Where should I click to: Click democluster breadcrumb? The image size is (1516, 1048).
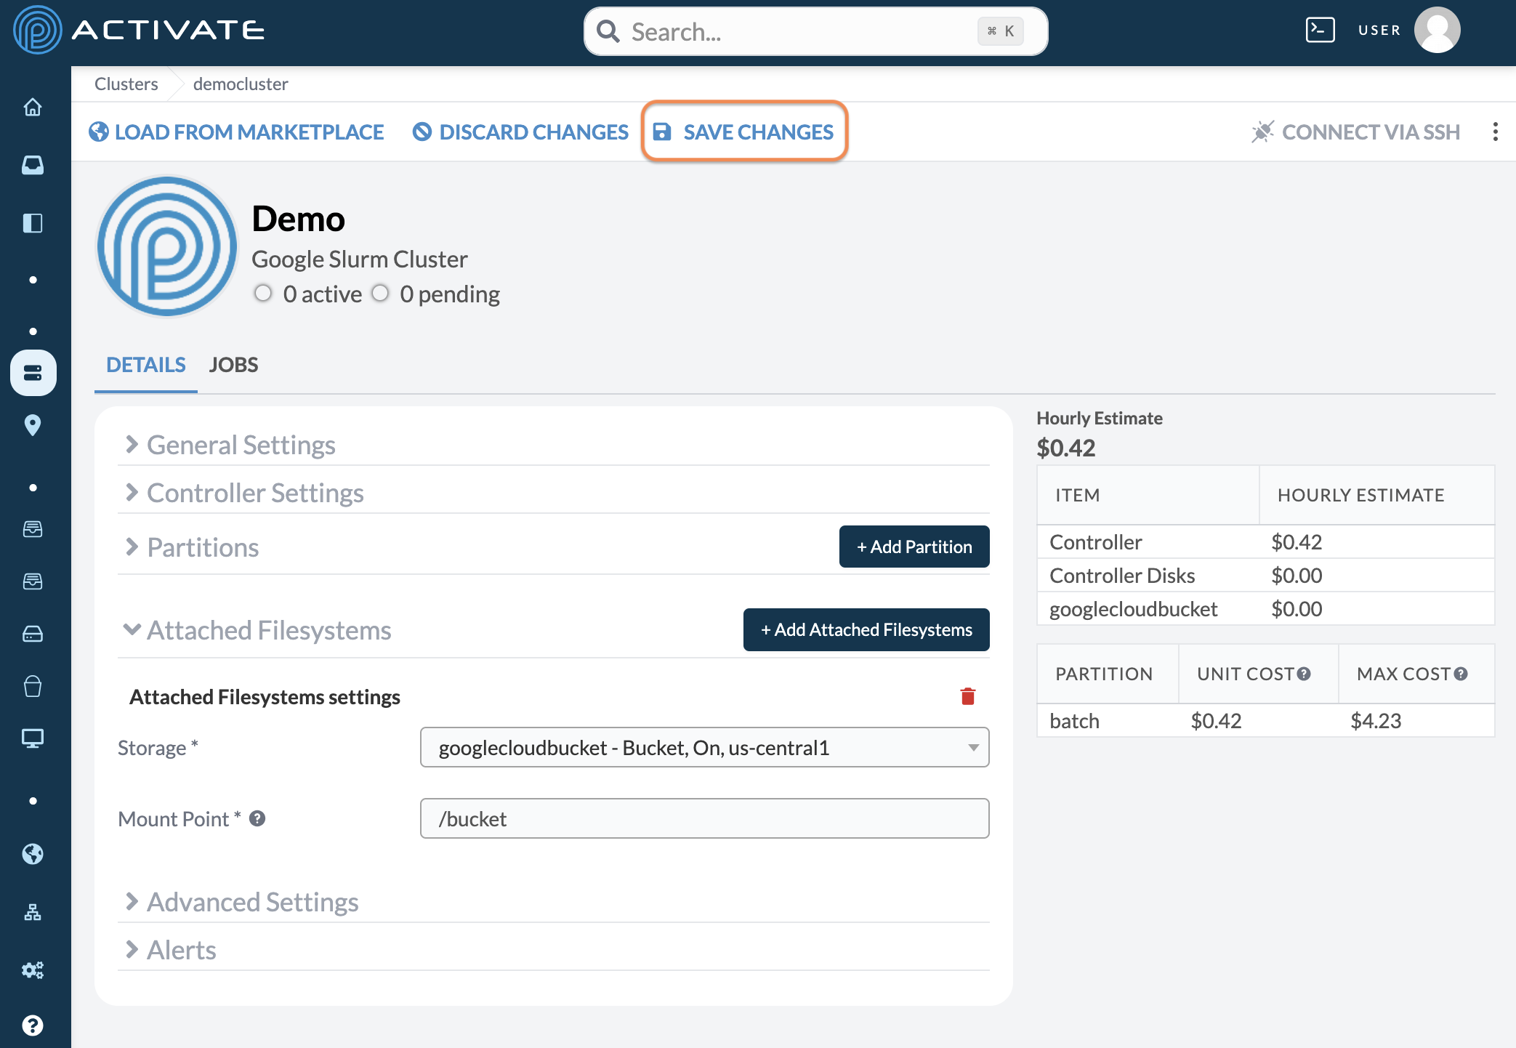point(241,84)
